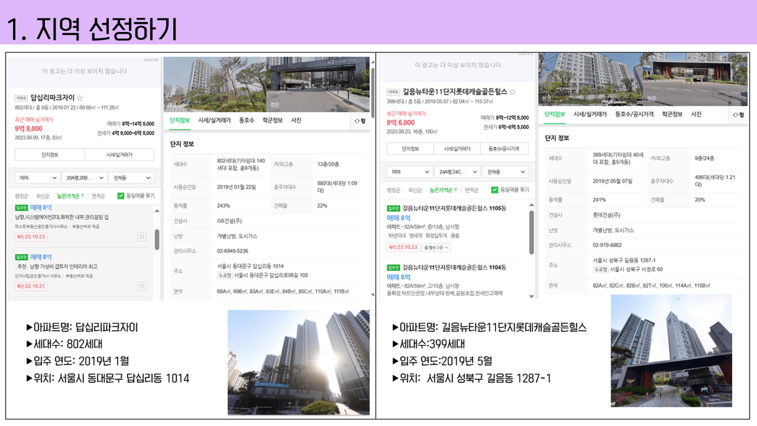Click the 평 unit switch icon in 답십리파크자이 panel
The width and height of the screenshot is (757, 426).
click(x=359, y=121)
